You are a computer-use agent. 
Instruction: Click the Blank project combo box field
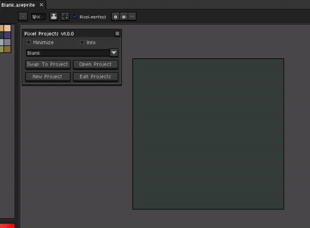click(x=68, y=53)
